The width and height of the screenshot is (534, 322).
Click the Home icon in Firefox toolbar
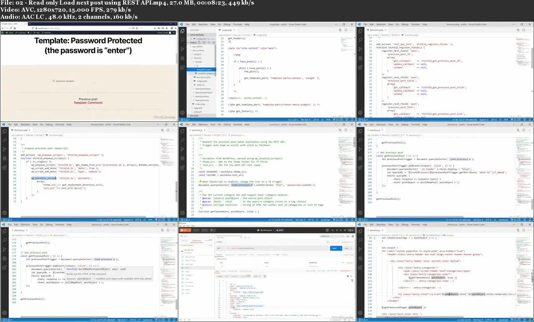tap(14, 28)
